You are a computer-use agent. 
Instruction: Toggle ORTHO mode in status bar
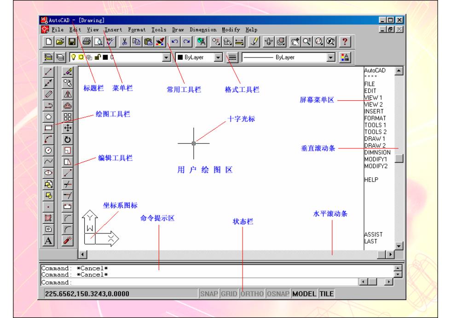(252, 294)
